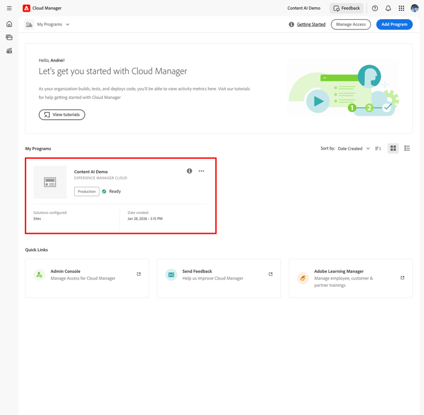Open Adobe Learning Manager external link icon
Viewport: 424px width, 415px height.
tap(403, 278)
